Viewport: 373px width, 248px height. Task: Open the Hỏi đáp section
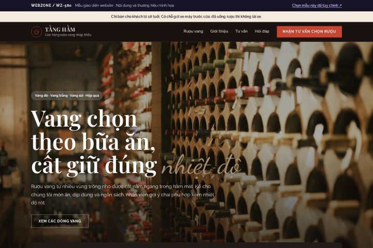[262, 32]
